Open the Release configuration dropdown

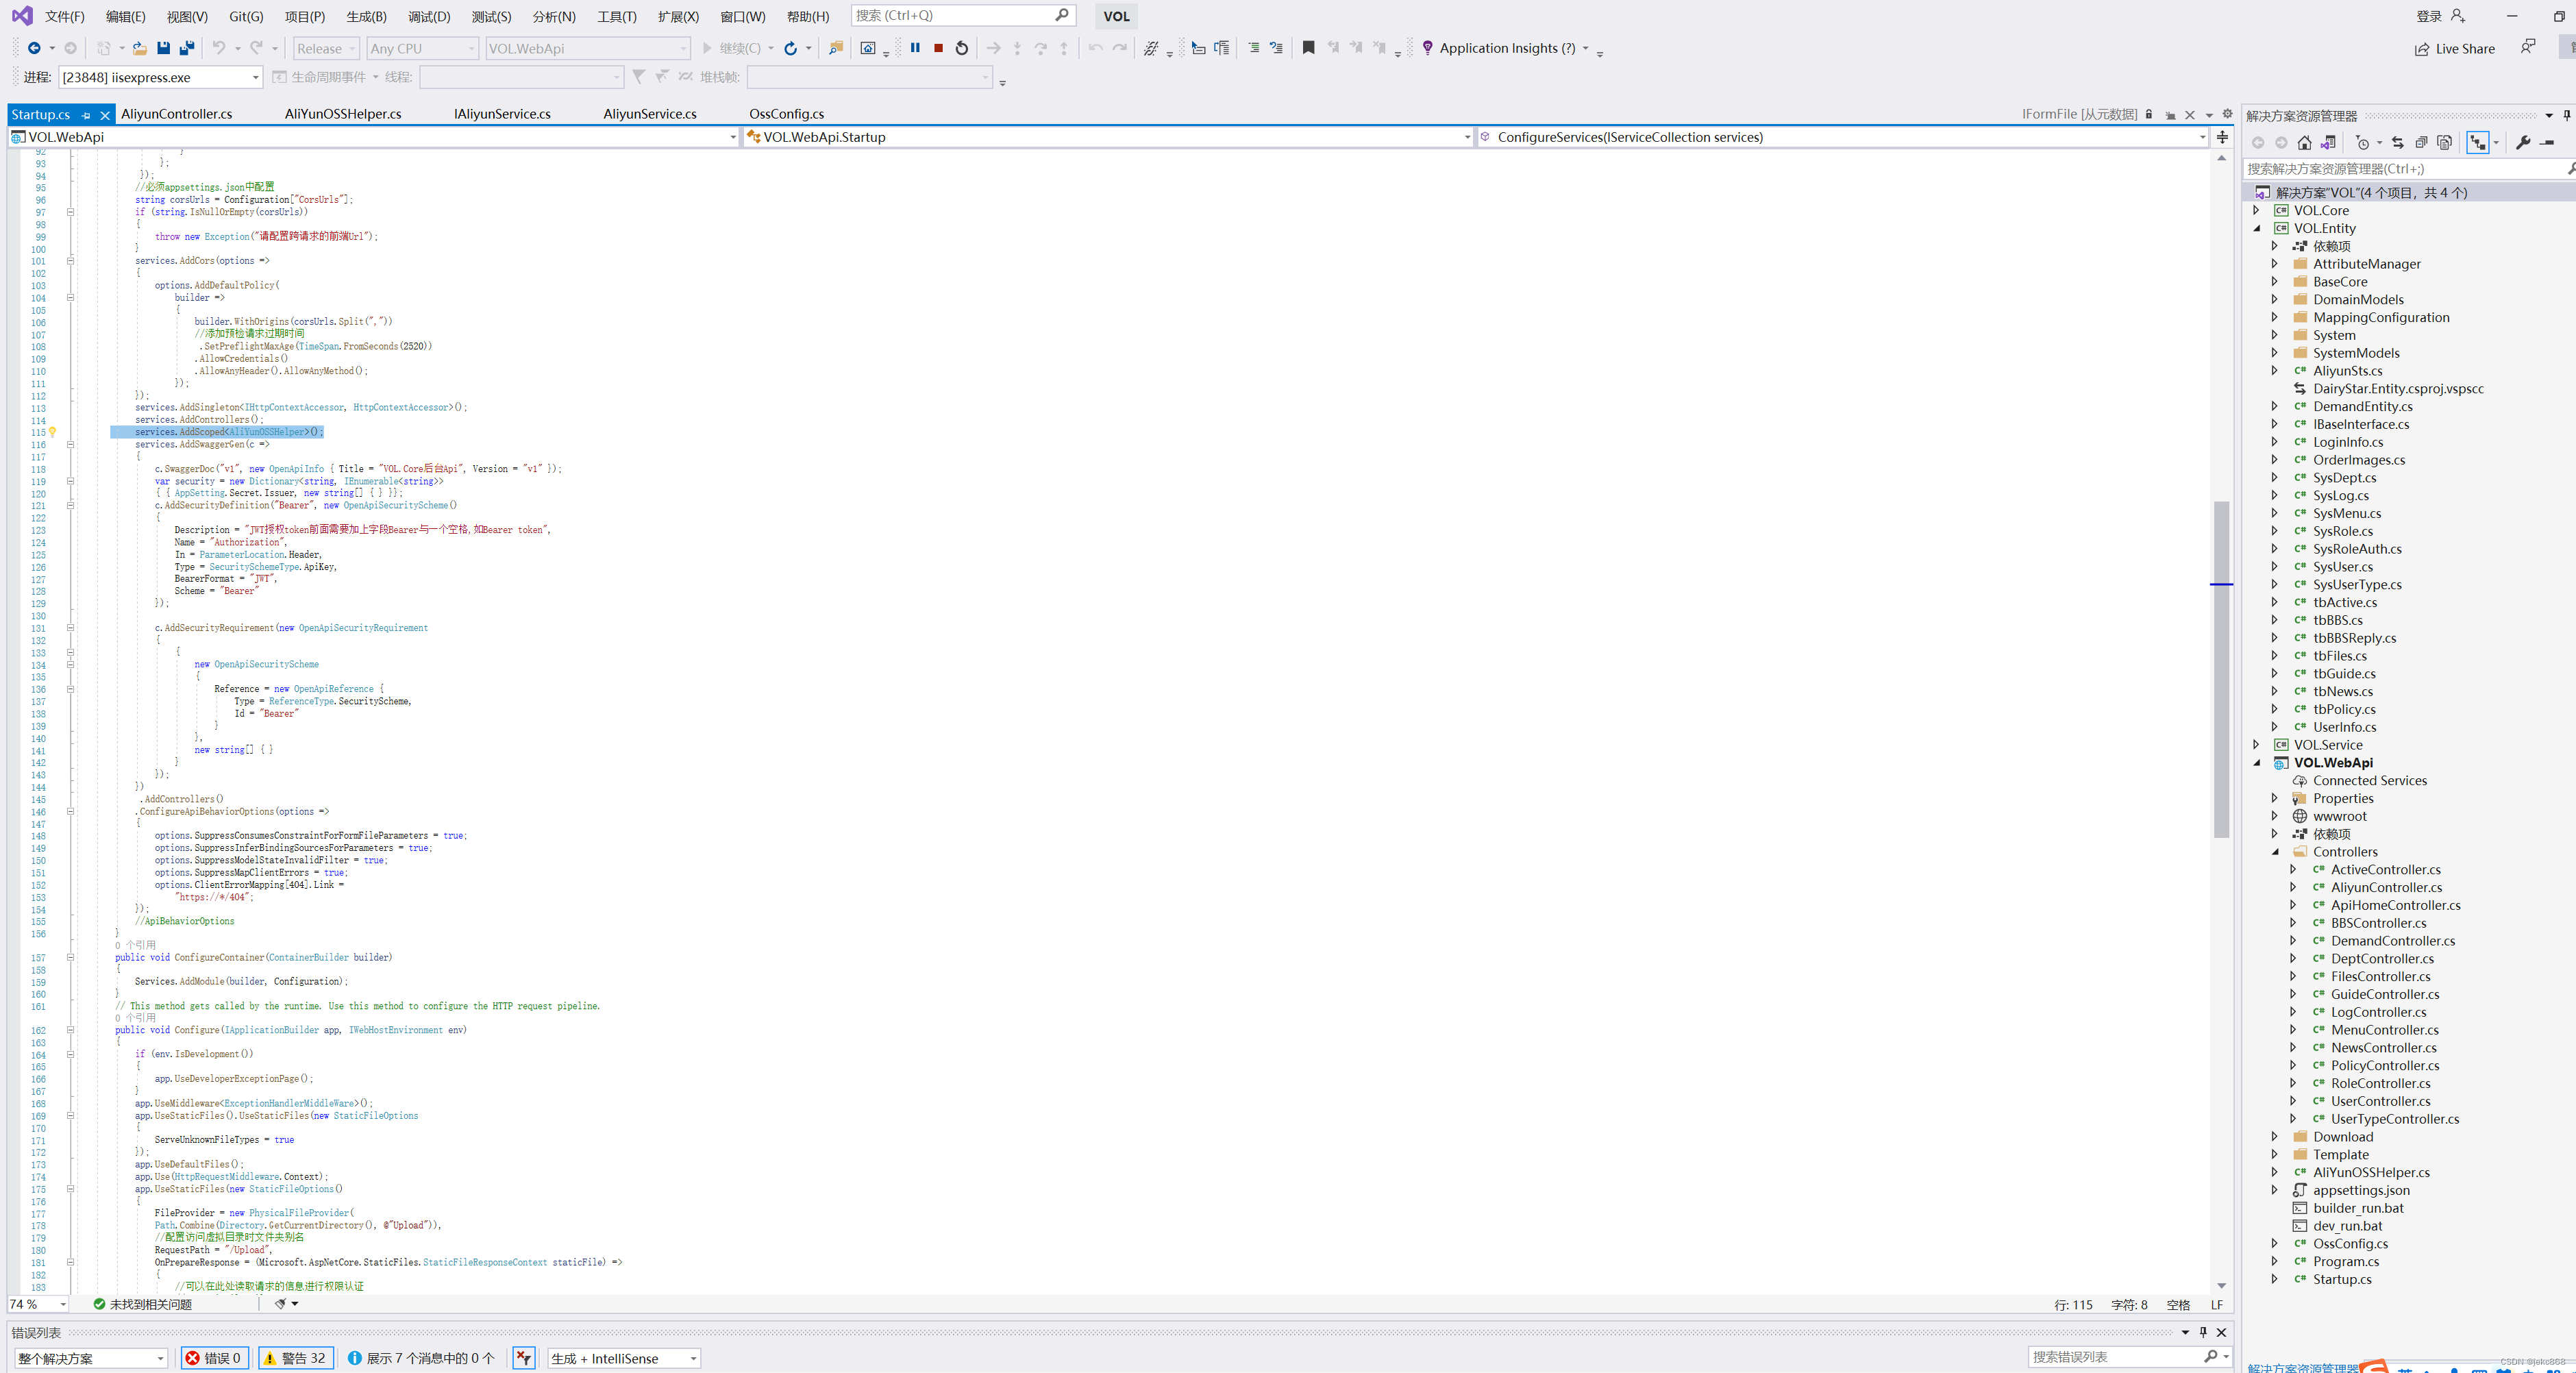tap(326, 48)
